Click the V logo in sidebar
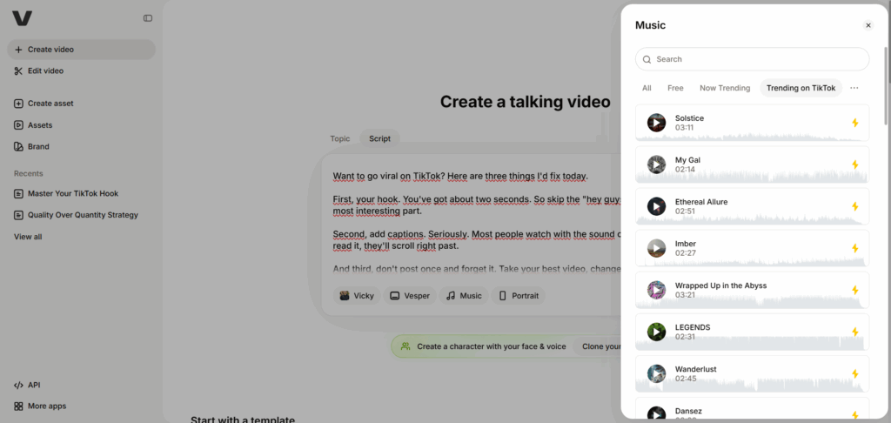 pos(22,18)
